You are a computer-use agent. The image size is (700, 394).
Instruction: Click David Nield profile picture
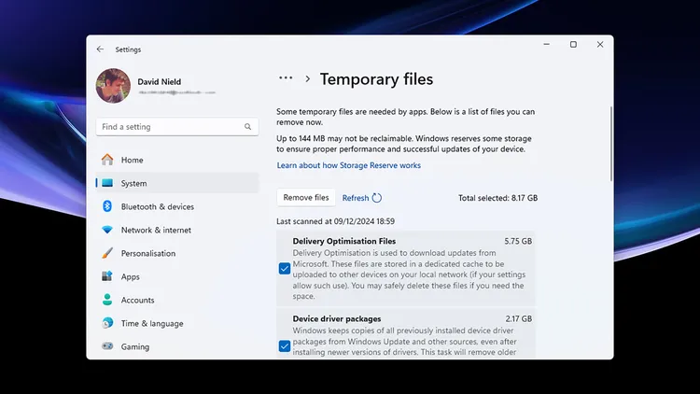[113, 86]
